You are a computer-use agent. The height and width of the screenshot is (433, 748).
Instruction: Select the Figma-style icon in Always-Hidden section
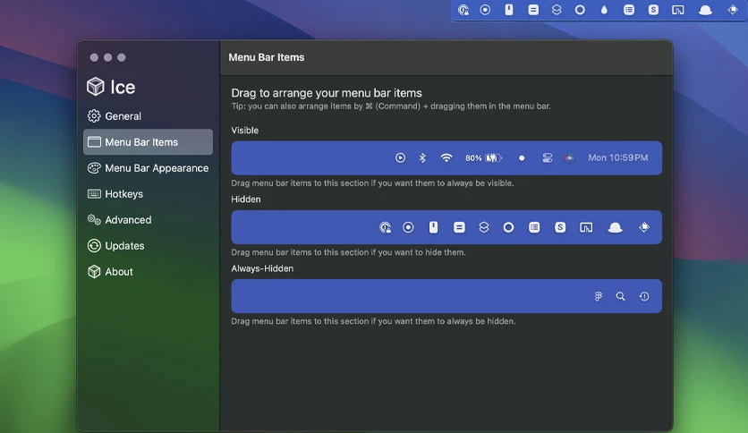[x=599, y=297]
